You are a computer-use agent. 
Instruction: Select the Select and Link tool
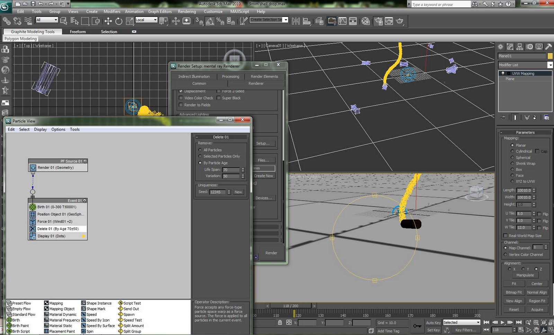[x=7, y=21]
